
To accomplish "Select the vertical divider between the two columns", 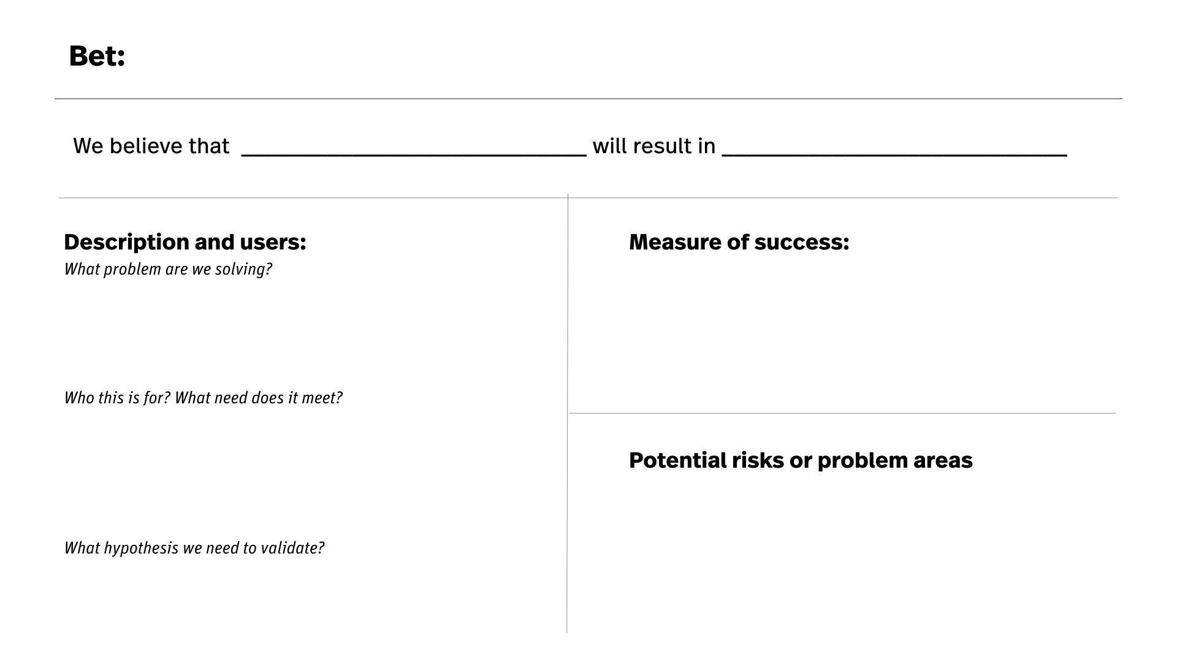I will pos(568,413).
